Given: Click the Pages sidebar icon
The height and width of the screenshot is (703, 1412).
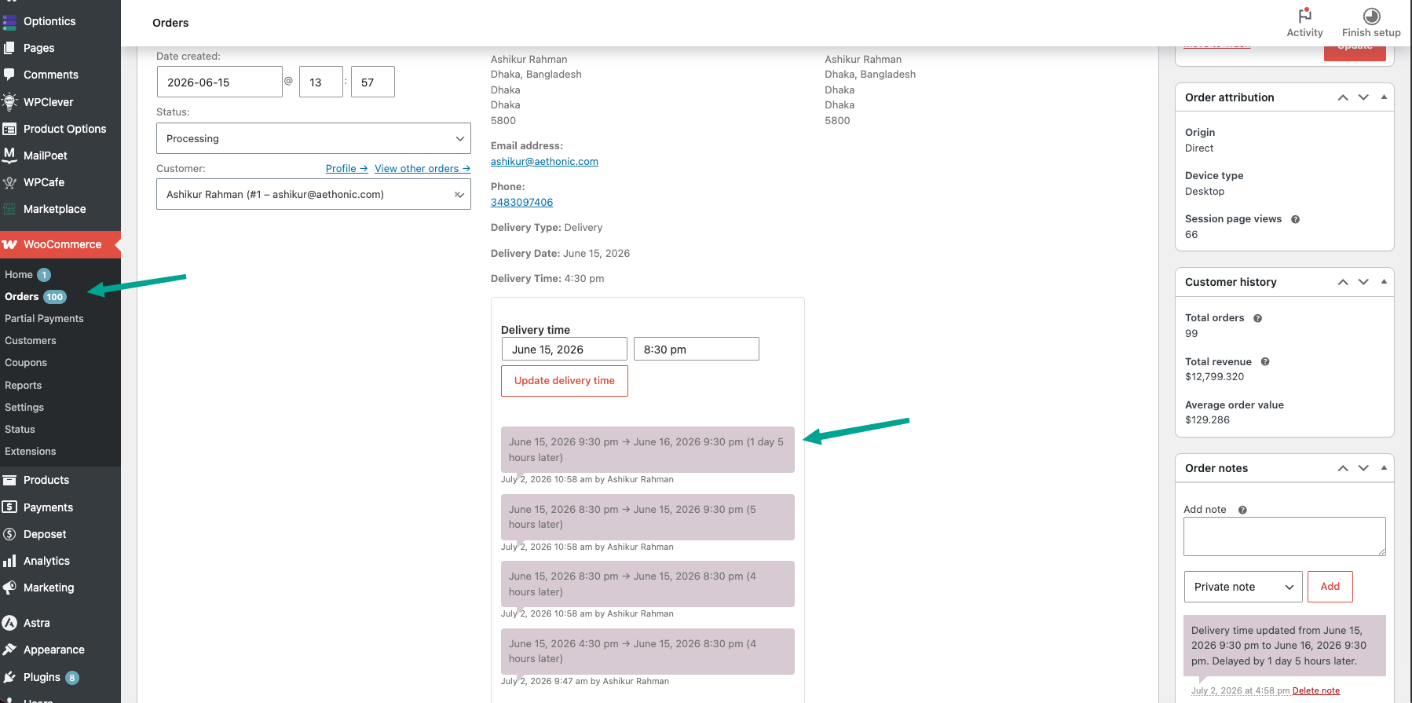Looking at the screenshot, I should (9, 48).
